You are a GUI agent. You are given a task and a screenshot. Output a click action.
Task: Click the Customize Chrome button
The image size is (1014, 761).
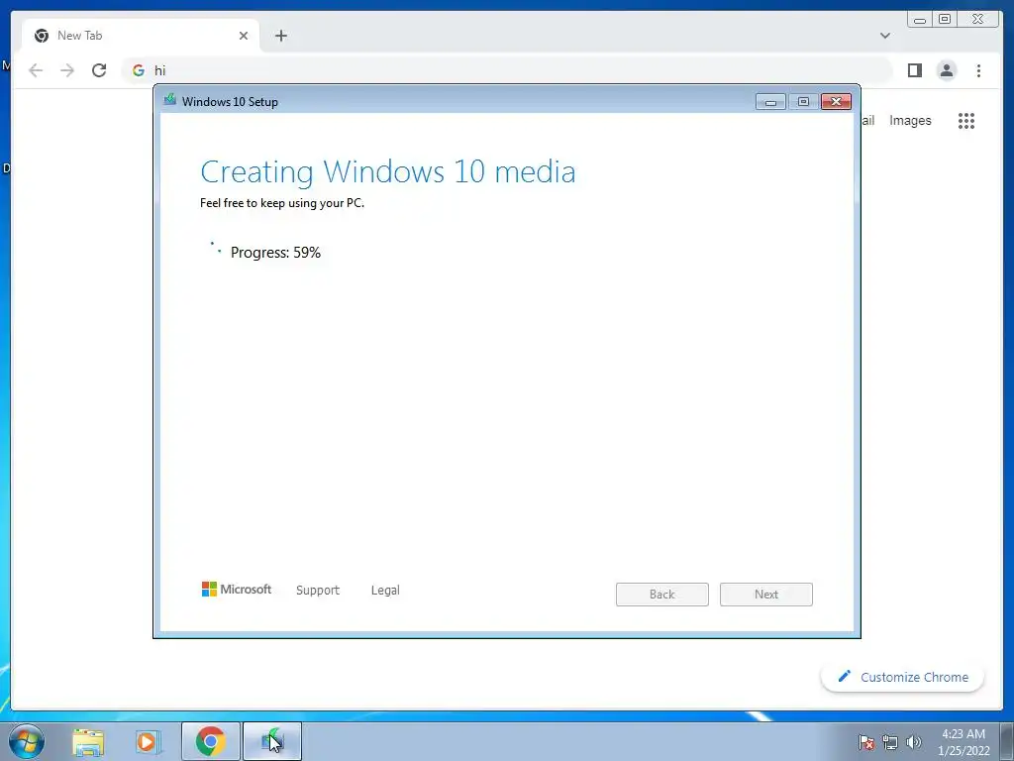pos(902,677)
